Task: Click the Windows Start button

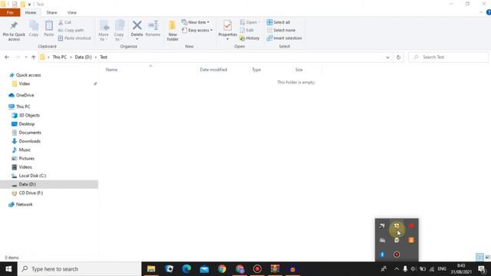Action: 8,269
